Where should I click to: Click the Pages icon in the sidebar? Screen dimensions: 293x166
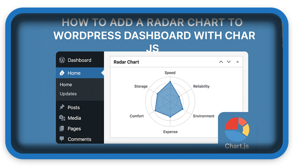(62, 128)
